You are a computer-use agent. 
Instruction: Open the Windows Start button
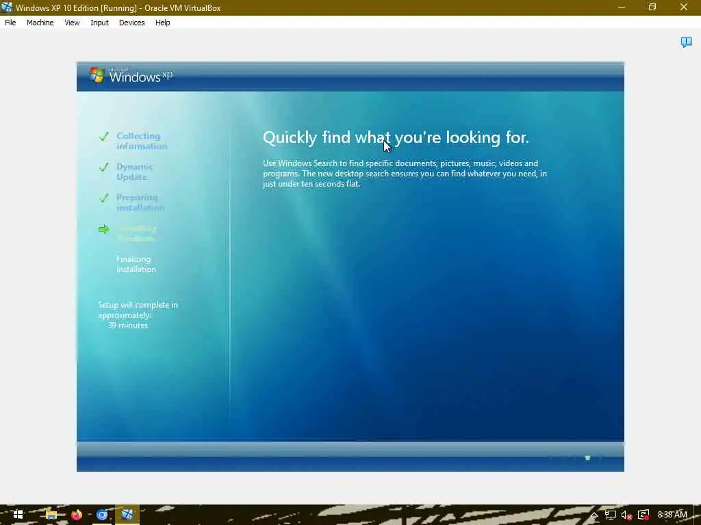click(x=18, y=515)
